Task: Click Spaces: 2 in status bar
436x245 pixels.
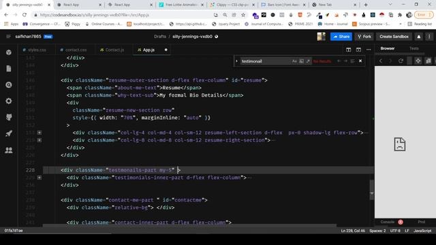Action: [377, 231]
